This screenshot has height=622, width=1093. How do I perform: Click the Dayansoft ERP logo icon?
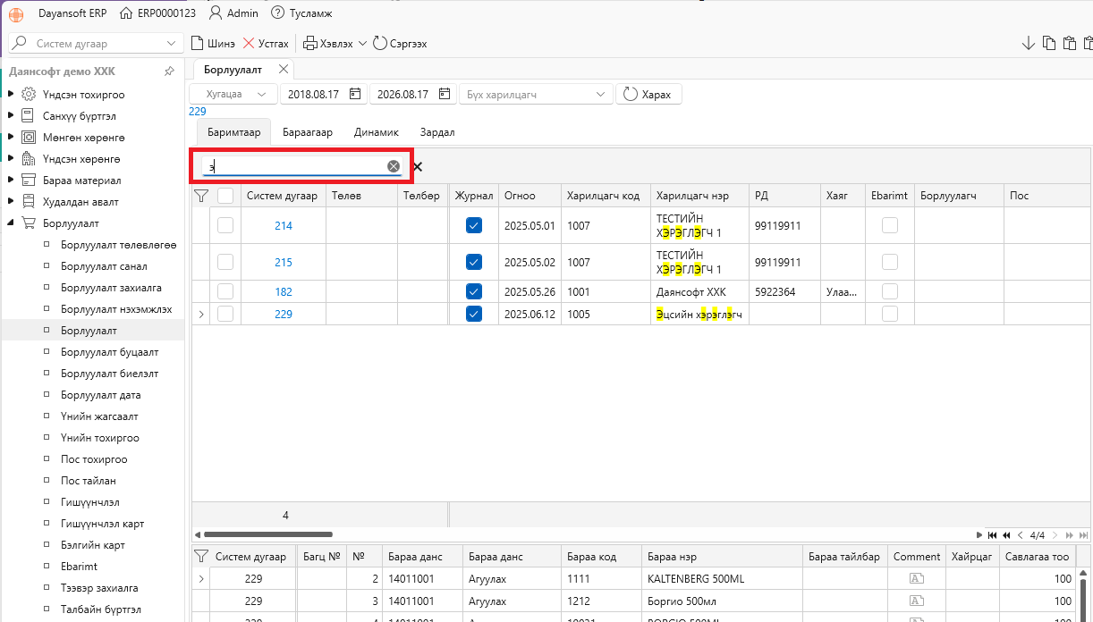point(16,13)
